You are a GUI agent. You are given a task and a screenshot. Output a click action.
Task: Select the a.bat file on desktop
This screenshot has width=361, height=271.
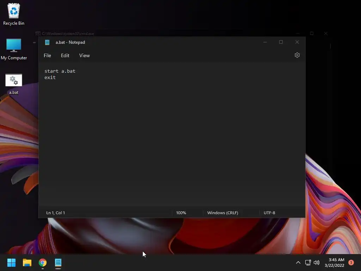(14, 84)
